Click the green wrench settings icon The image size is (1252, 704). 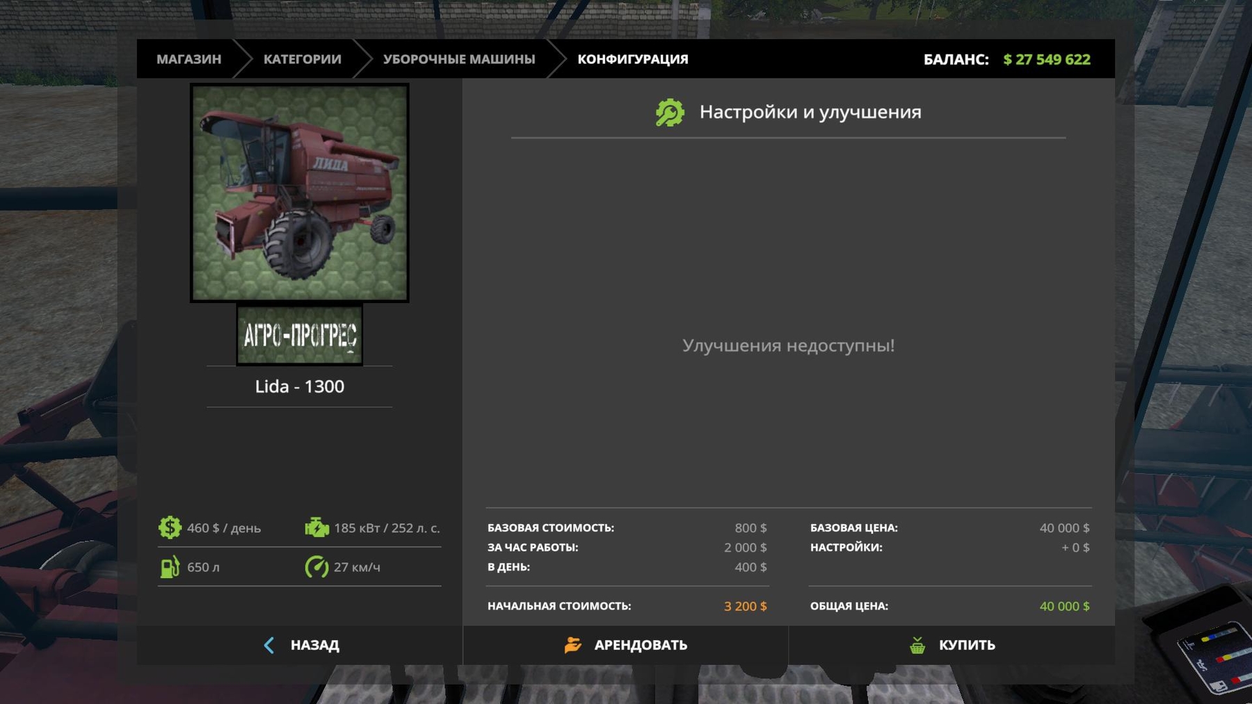click(670, 113)
